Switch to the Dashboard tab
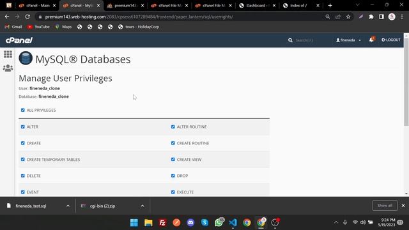409x230 pixels. [258, 6]
